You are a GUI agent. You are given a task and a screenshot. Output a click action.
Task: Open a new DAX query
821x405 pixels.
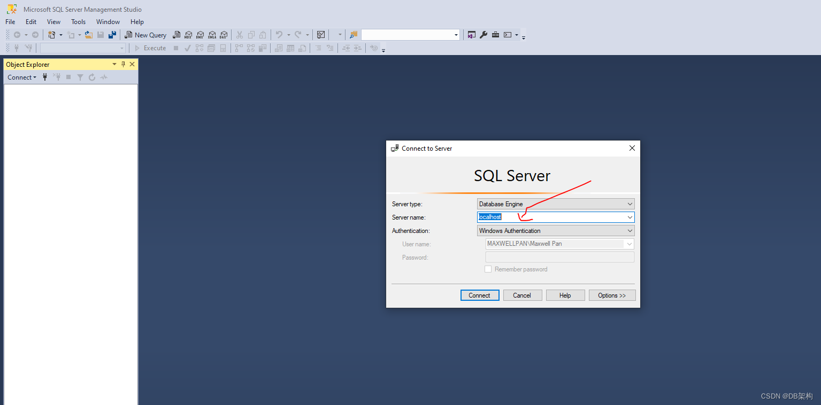[224, 35]
